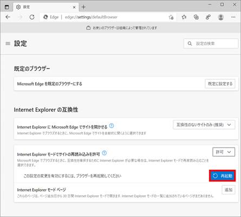Open the Favorites list icon
Viewport: 241px width, 217px height.
184,17
